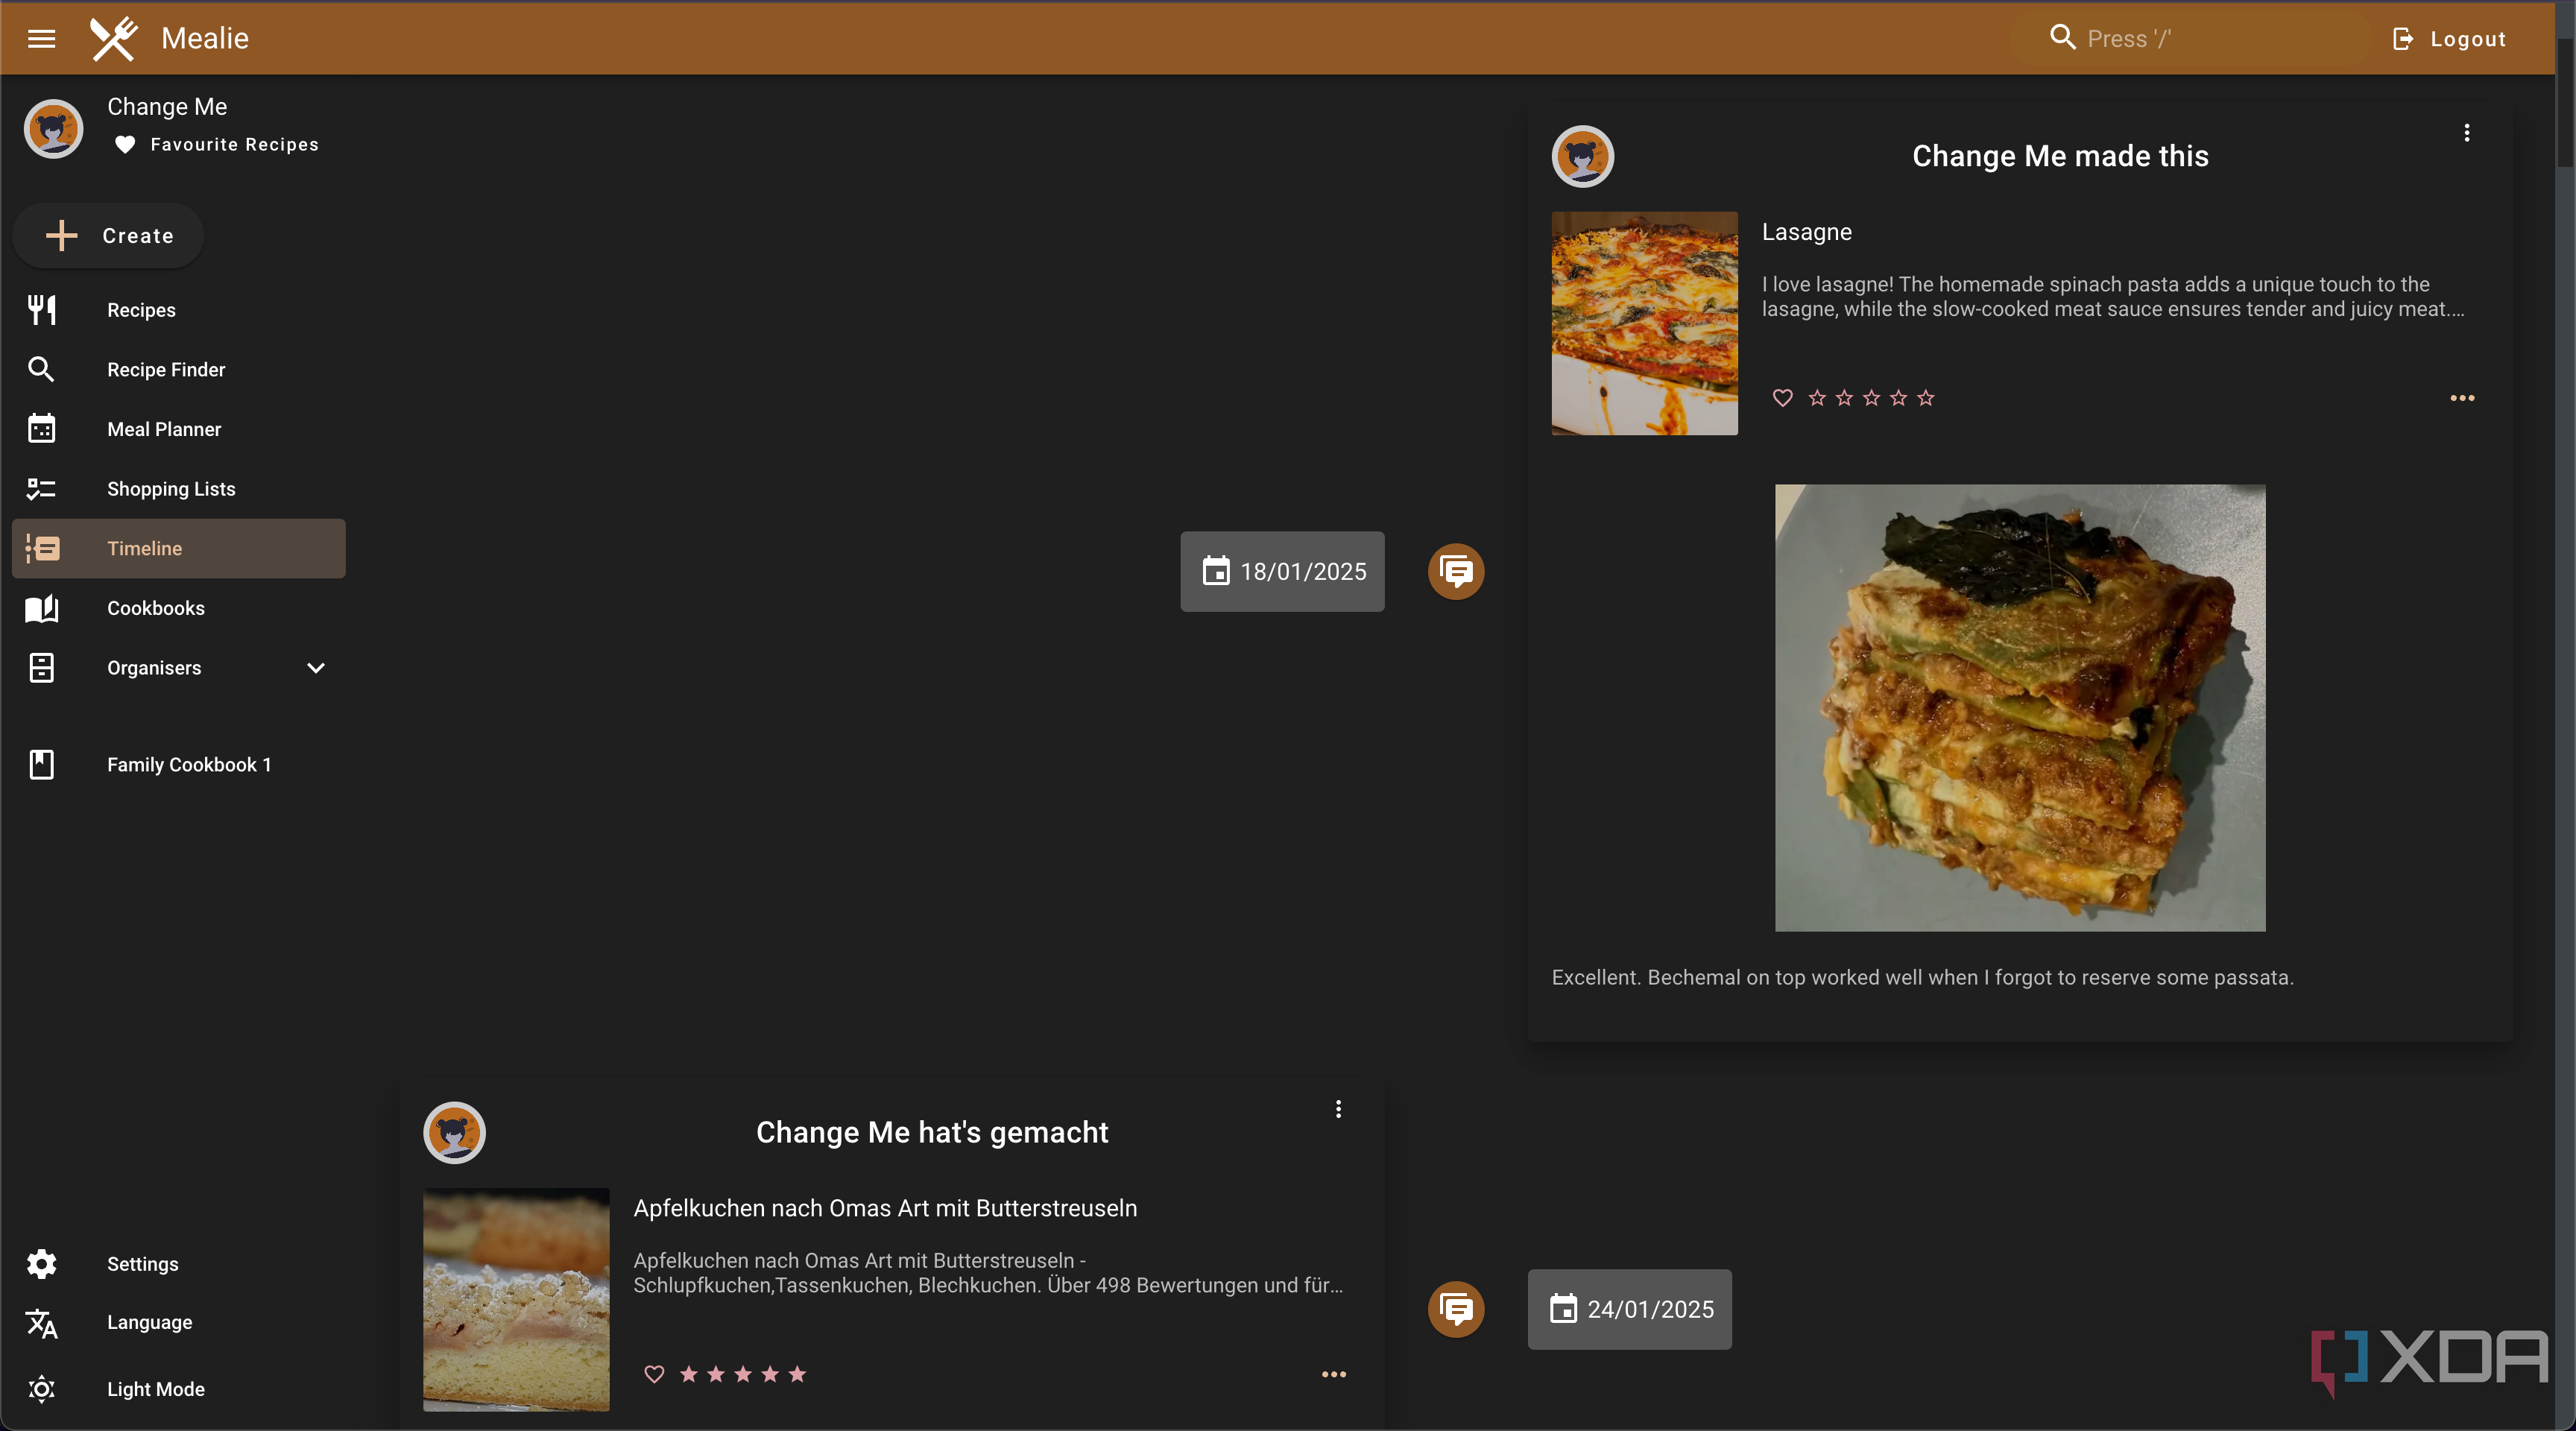Viewport: 2576px width, 1431px height.
Task: Click the 24/01/2025 date chip
Action: 1630,1309
